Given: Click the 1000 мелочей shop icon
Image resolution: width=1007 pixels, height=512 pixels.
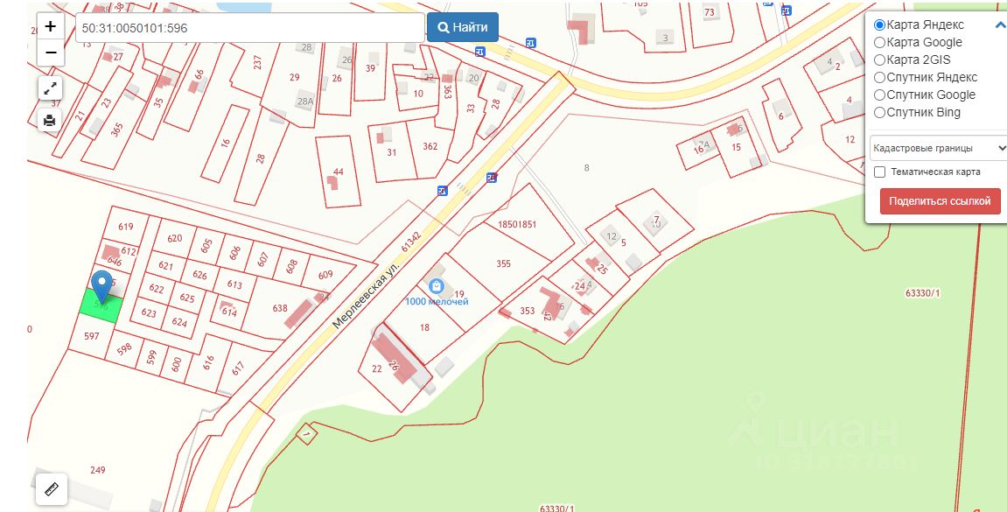Looking at the screenshot, I should pyautogui.click(x=437, y=286).
